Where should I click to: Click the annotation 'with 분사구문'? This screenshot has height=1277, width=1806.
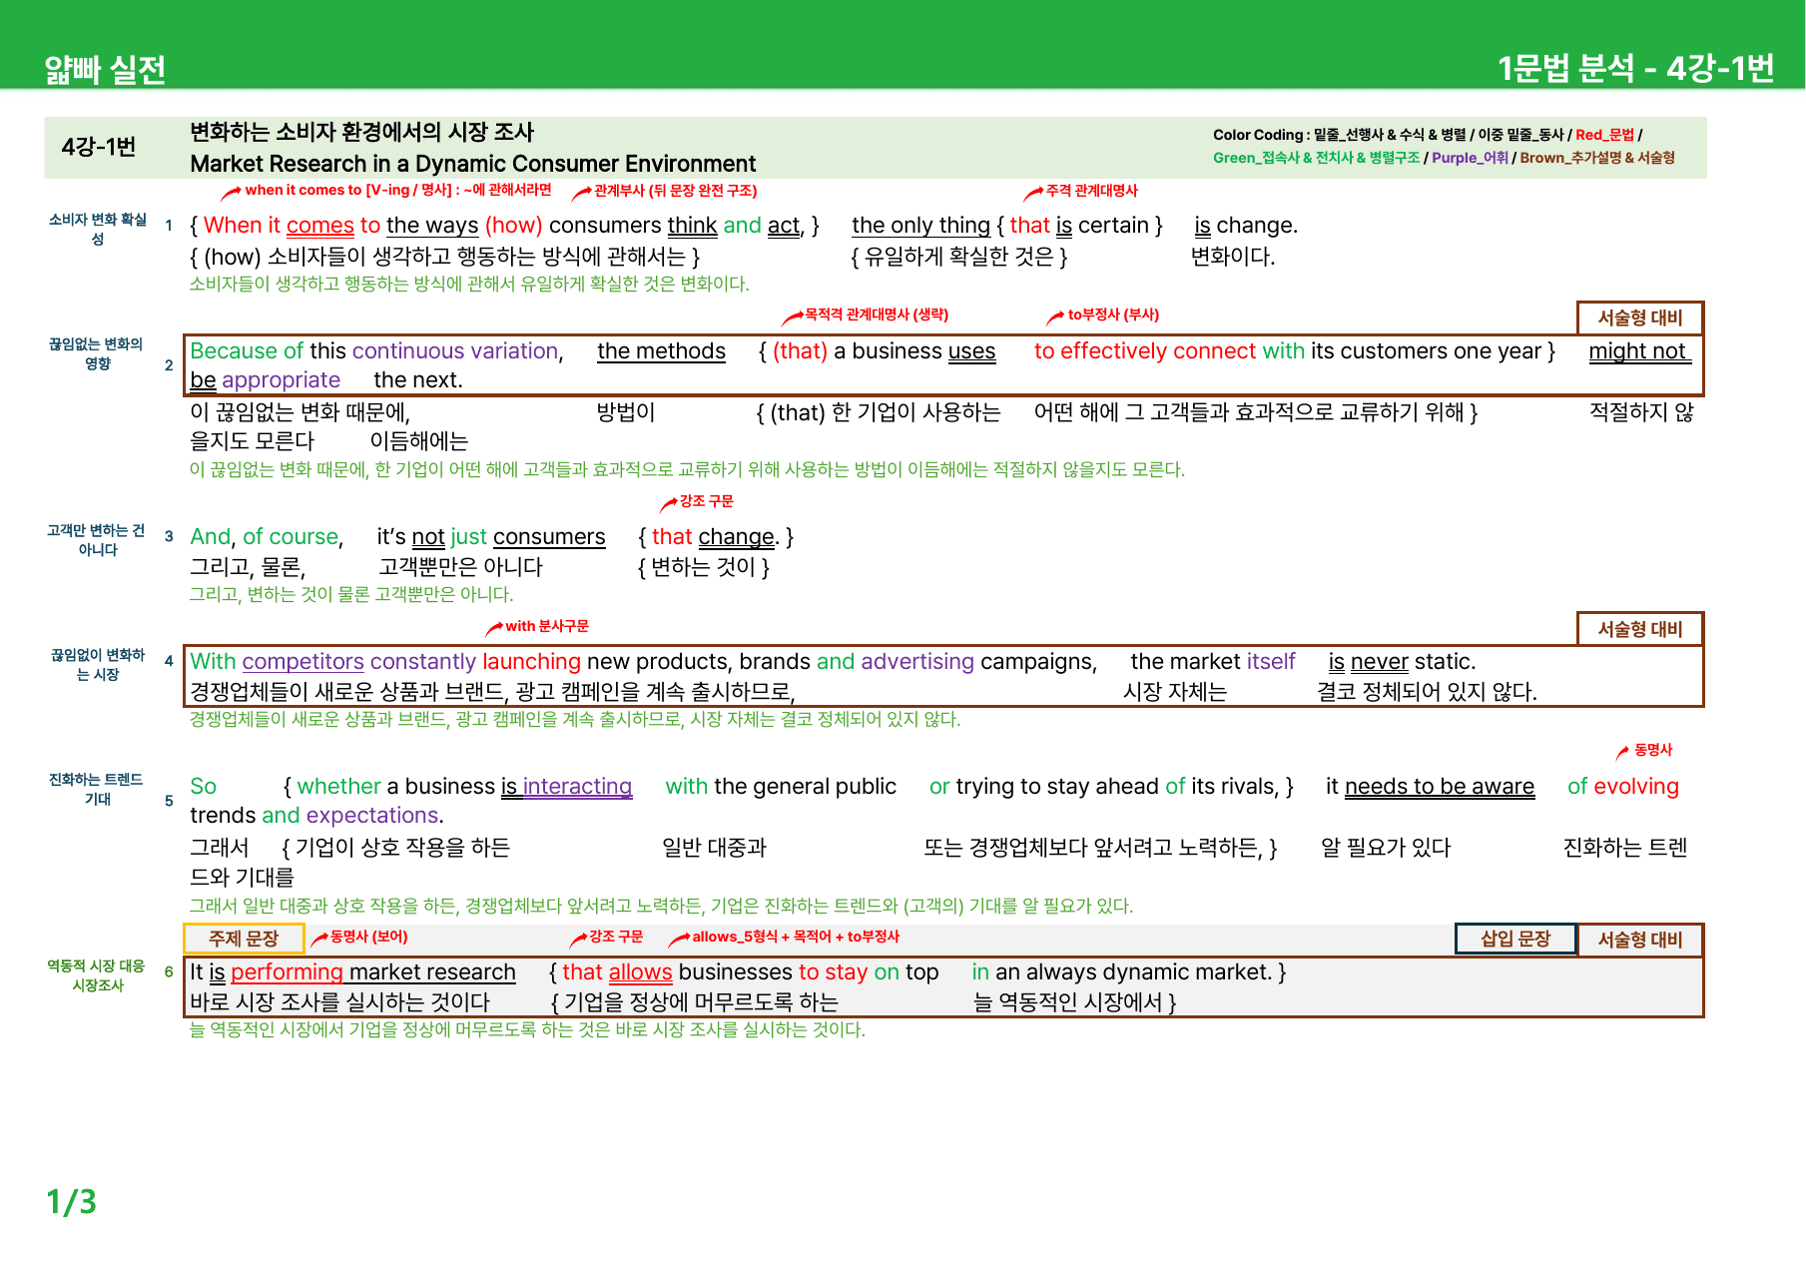click(x=547, y=626)
